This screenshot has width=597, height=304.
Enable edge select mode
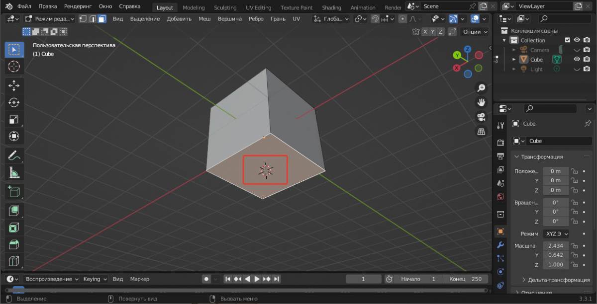pyautogui.click(x=92, y=19)
